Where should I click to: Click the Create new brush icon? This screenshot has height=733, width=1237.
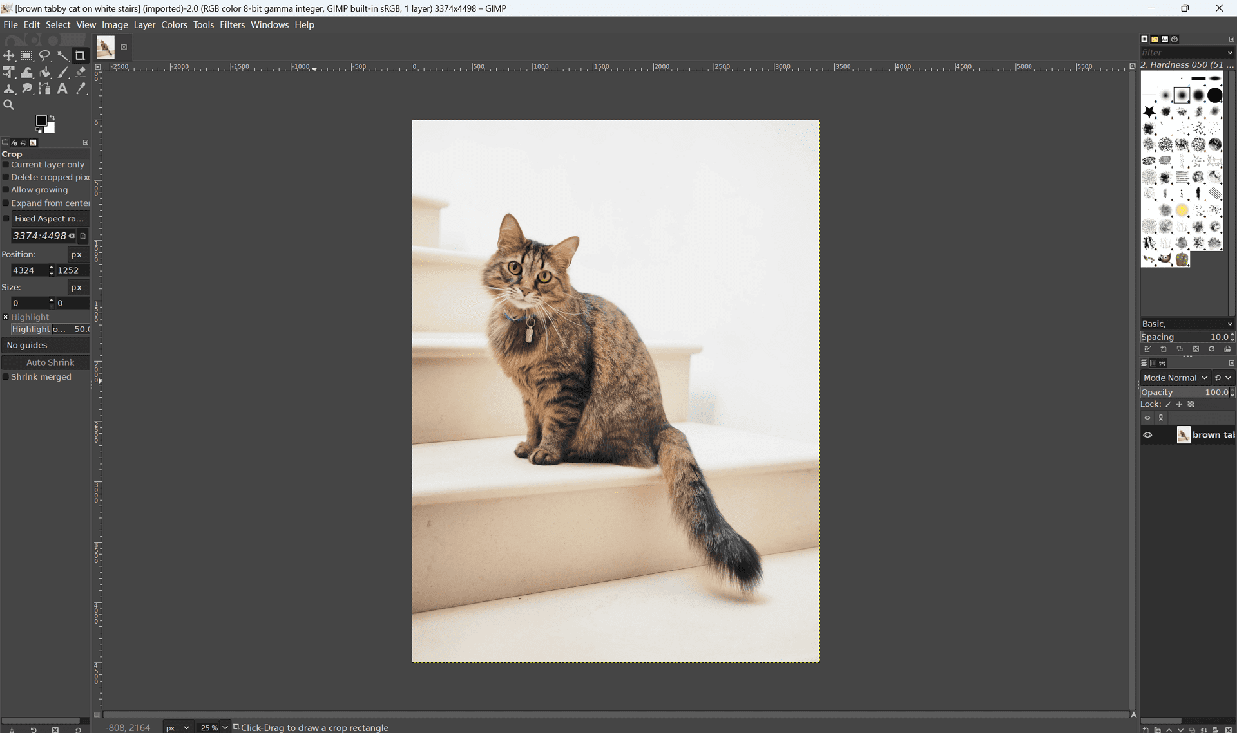[1164, 349]
